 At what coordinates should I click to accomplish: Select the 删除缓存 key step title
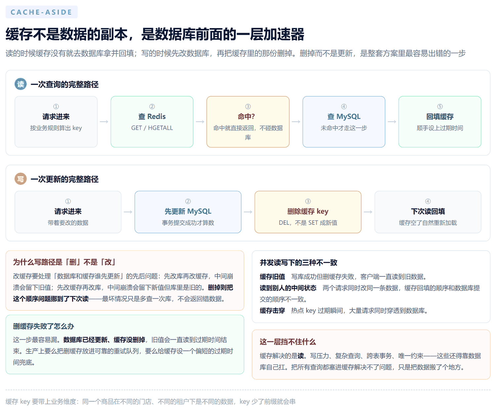point(308,211)
